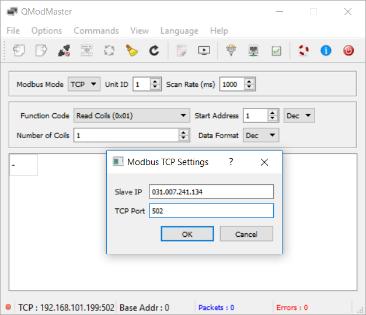Click the Packets : 0 status text
Viewport: 366px width, 315px height.
coord(217,307)
